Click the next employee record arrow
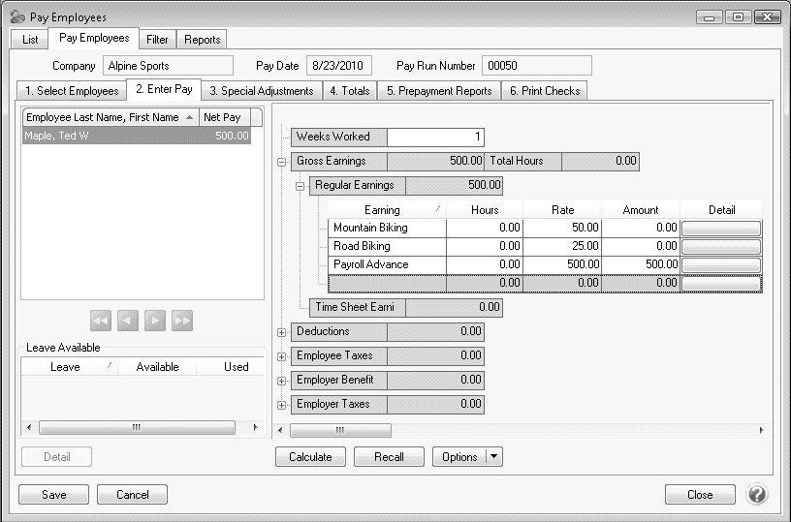The image size is (791, 522). click(155, 321)
